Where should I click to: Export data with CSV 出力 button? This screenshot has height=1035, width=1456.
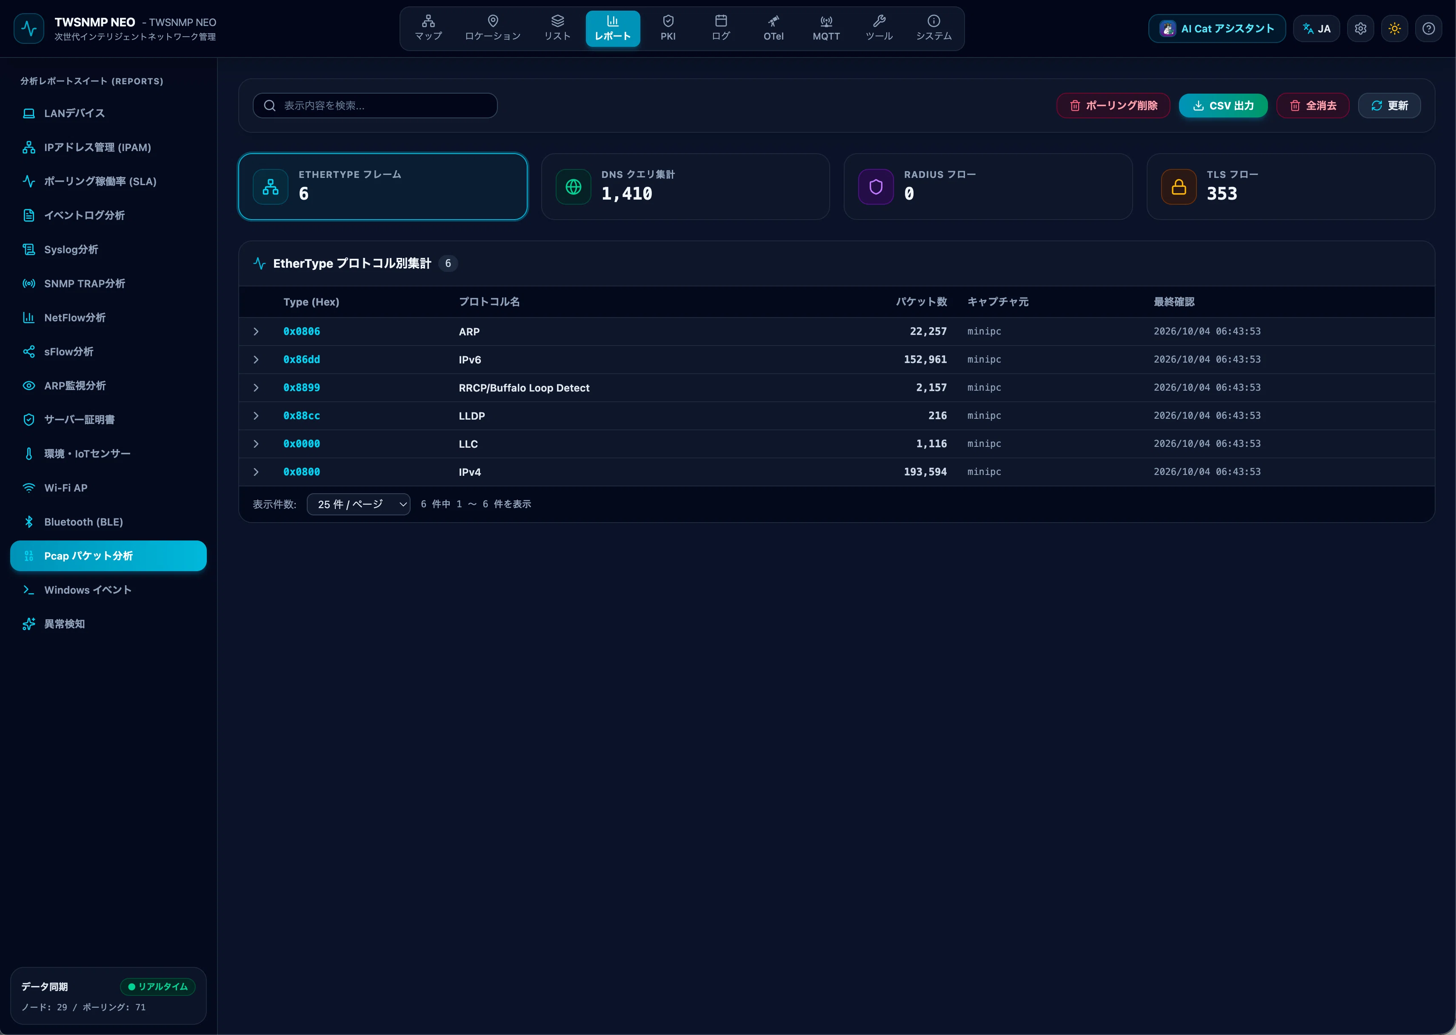coord(1223,106)
